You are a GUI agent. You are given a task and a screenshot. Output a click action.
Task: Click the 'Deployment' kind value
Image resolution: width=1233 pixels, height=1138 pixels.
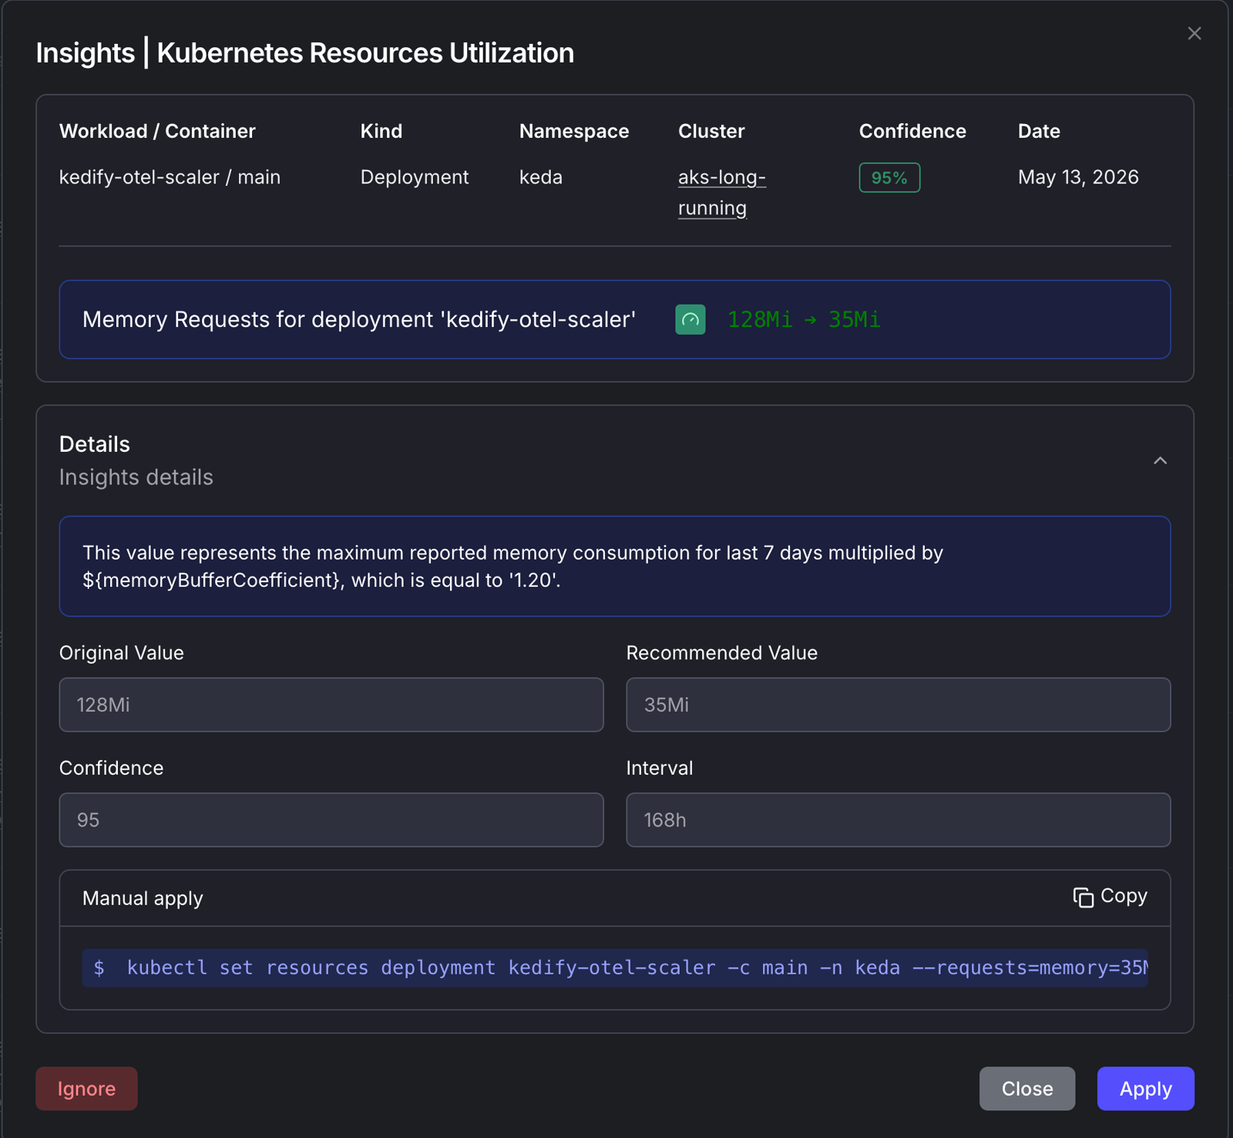pos(415,177)
